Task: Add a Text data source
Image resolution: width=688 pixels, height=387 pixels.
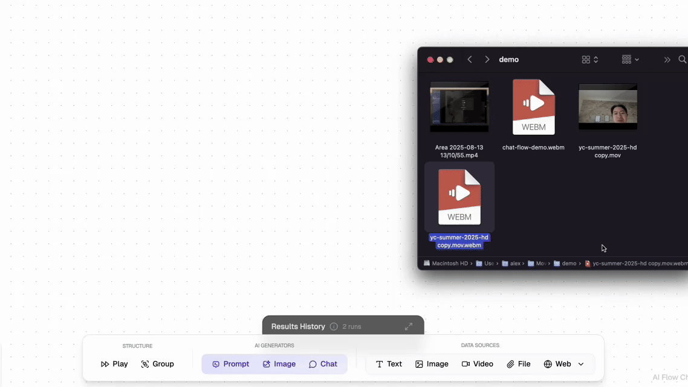Action: 389,364
